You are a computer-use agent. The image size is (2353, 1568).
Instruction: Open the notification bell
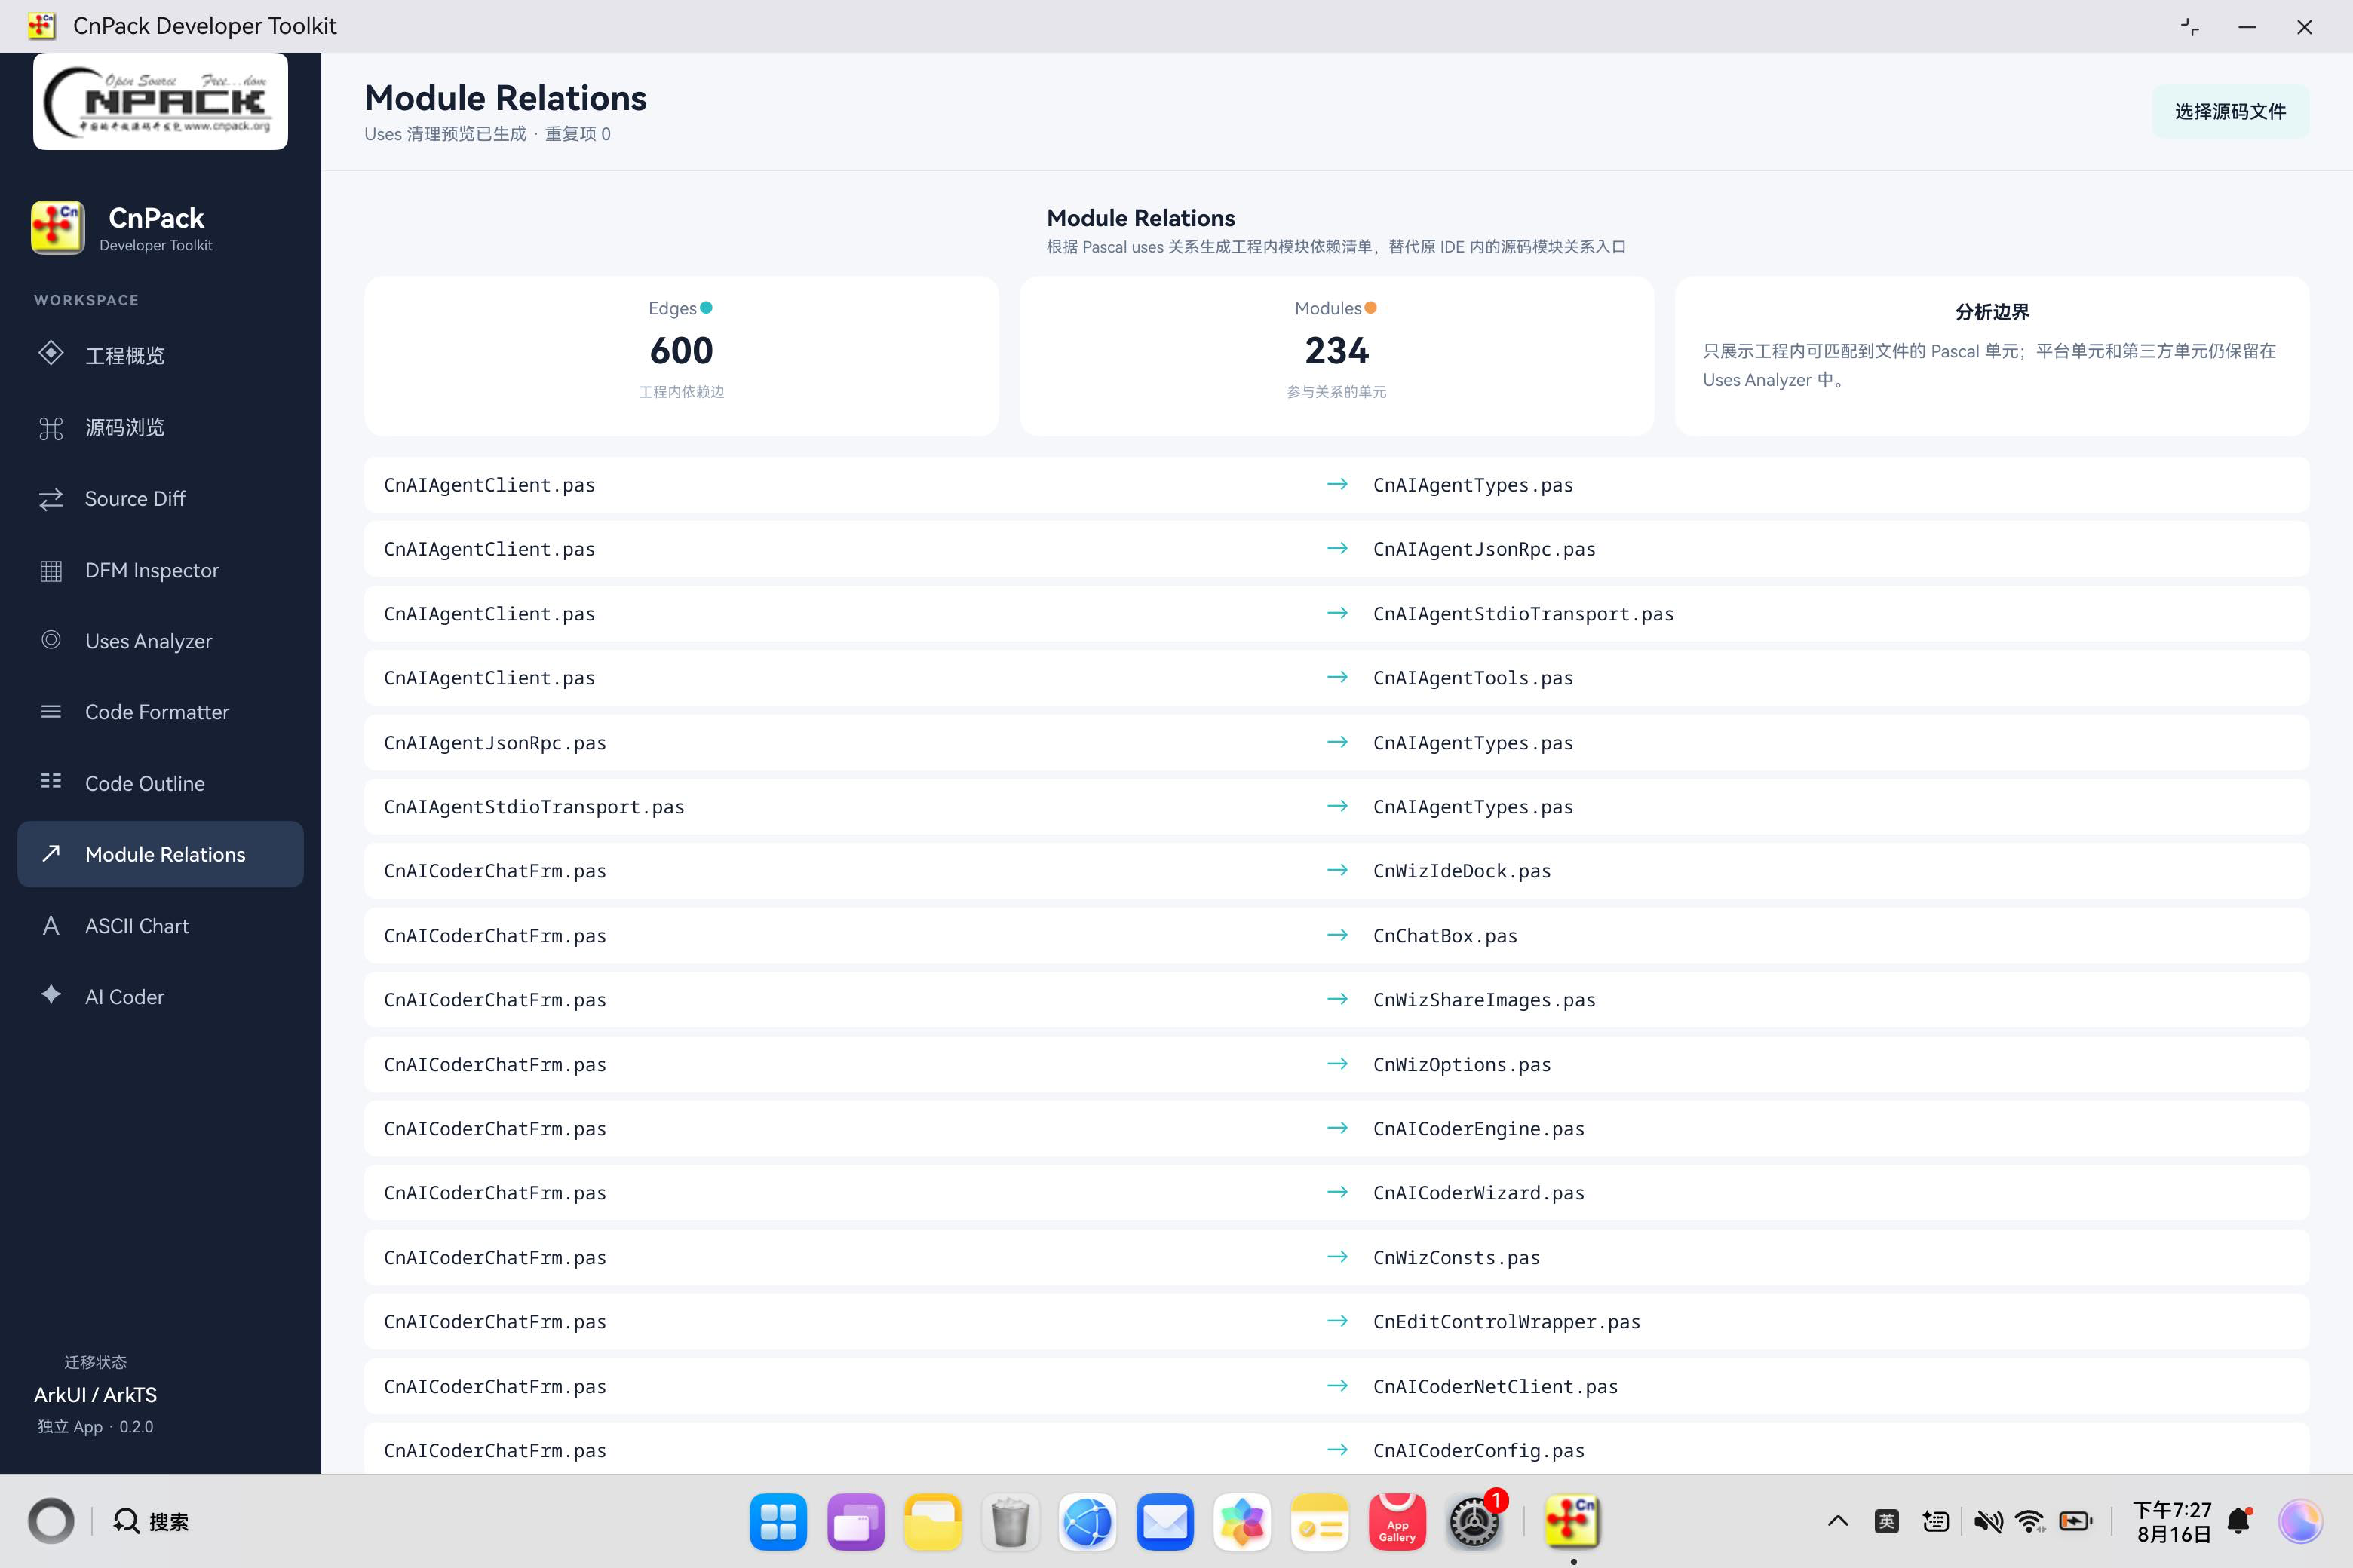2240,1522
